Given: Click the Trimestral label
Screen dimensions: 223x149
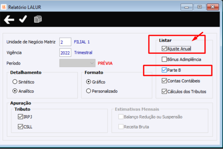Looking at the screenshot, I should (x=83, y=53).
